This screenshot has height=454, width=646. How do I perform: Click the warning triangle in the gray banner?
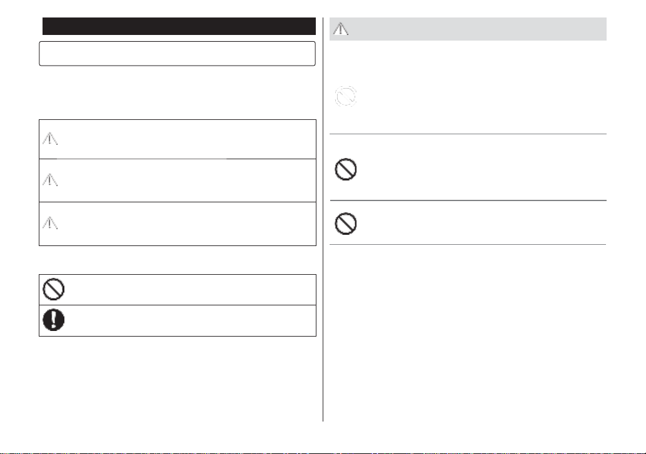tap(341, 29)
